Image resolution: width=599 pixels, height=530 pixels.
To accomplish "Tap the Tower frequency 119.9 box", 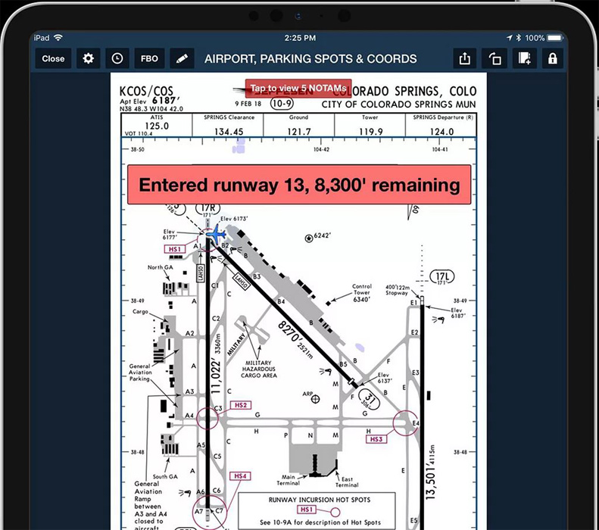I will 371,126.
